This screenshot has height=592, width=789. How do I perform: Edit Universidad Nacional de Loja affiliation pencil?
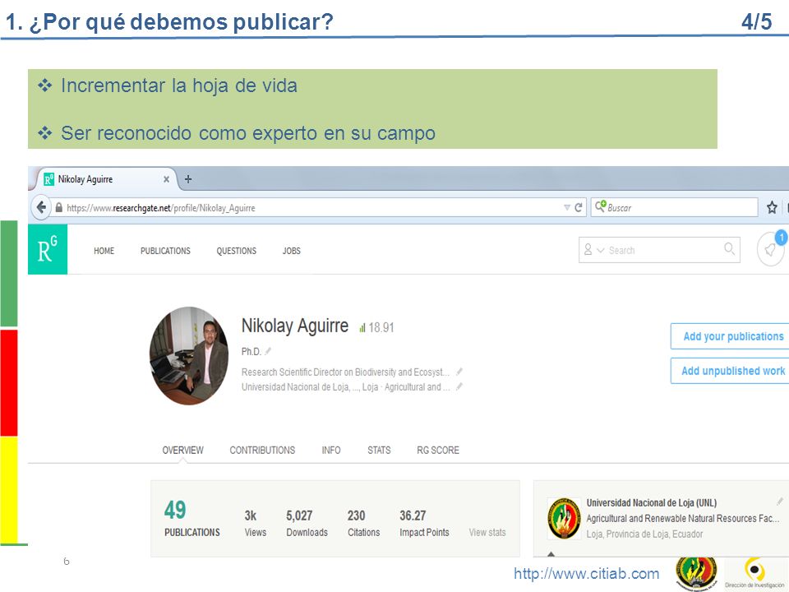459,386
